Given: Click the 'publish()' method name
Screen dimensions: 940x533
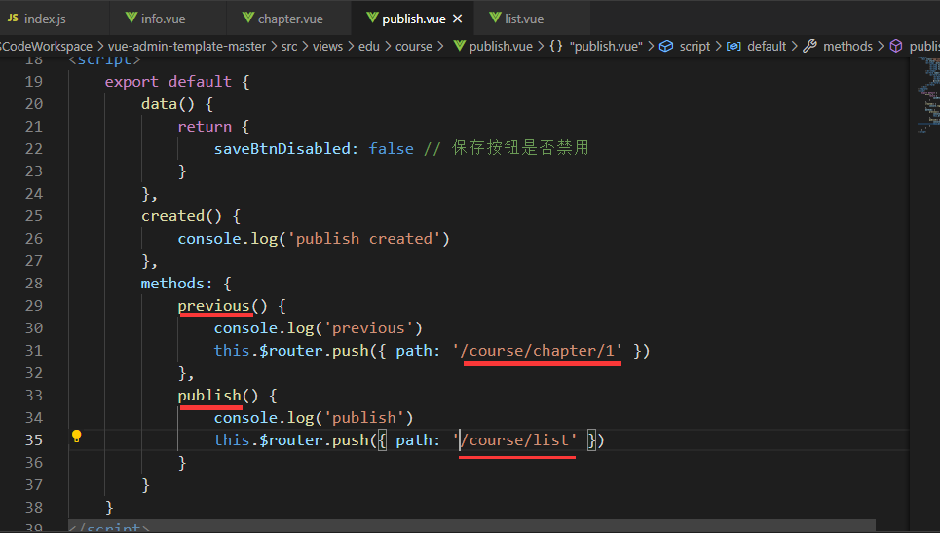Looking at the screenshot, I should (218, 396).
